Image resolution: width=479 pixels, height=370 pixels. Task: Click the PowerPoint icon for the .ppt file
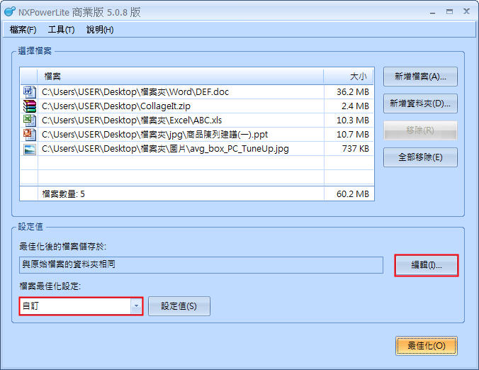click(x=29, y=134)
